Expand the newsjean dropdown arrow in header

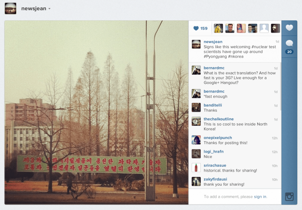tap(50, 9)
